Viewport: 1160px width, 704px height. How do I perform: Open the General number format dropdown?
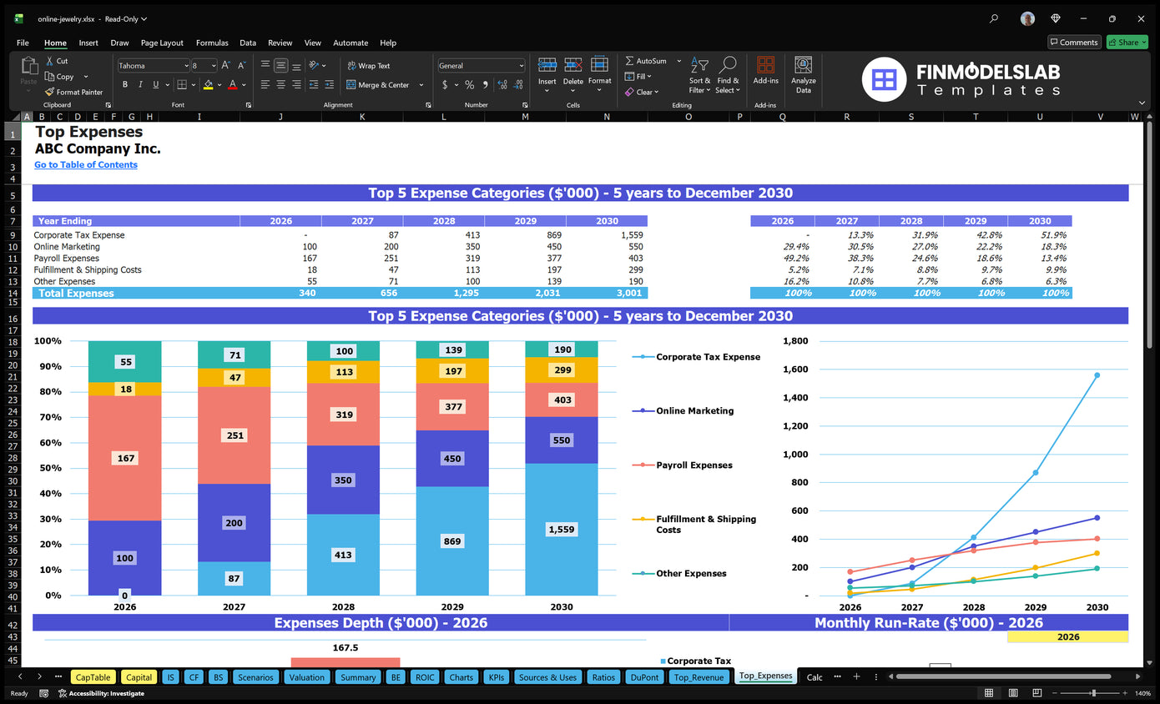click(x=522, y=65)
